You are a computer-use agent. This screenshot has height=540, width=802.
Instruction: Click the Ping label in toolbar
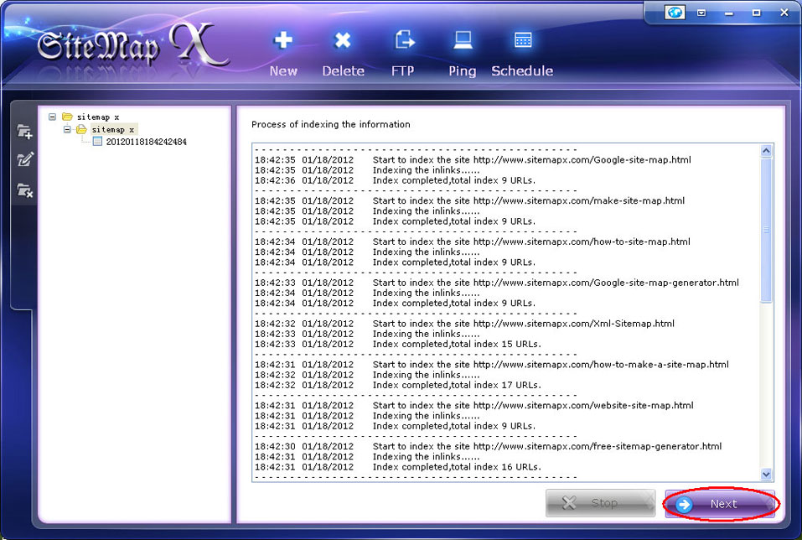point(463,71)
